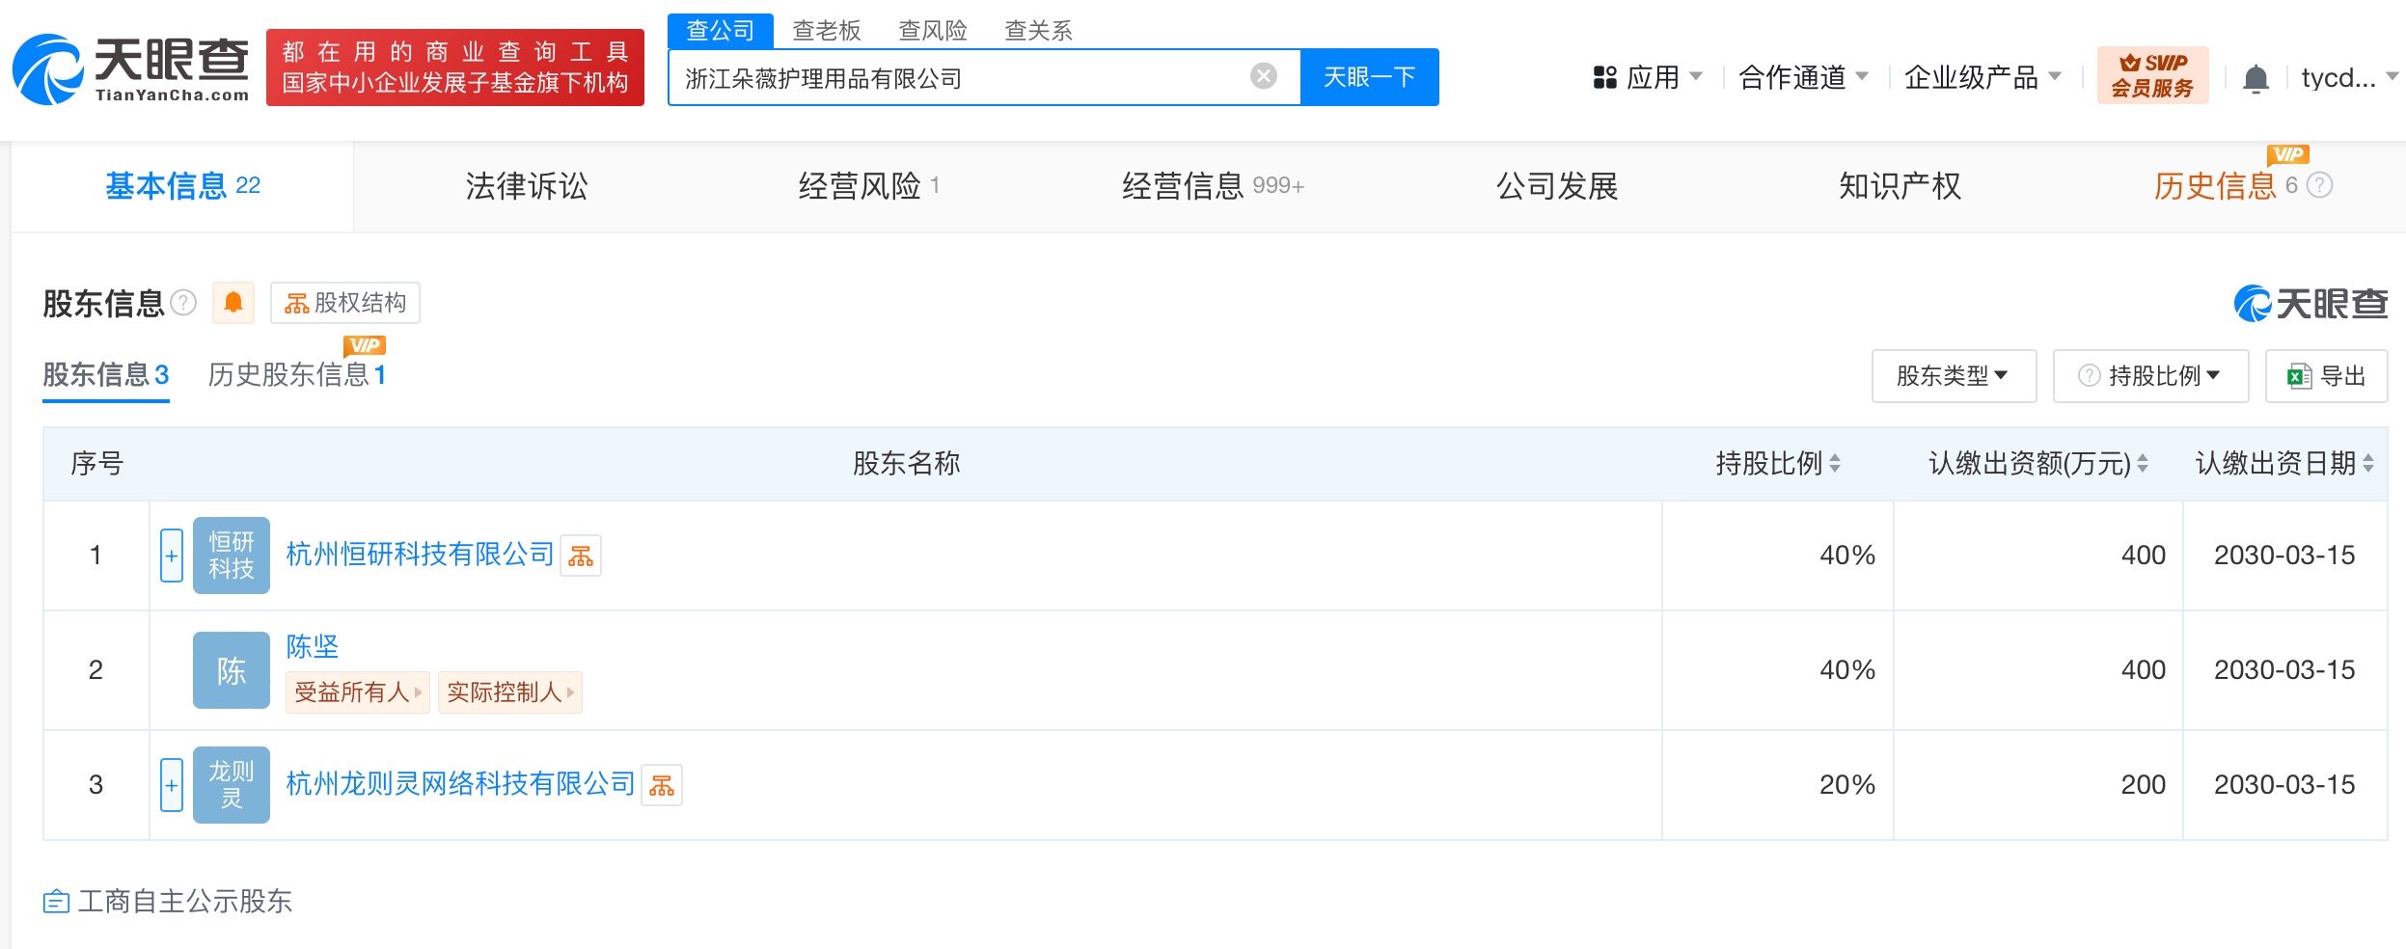Switch to 经营信息 tab
The width and height of the screenshot is (2406, 949).
1213,186
